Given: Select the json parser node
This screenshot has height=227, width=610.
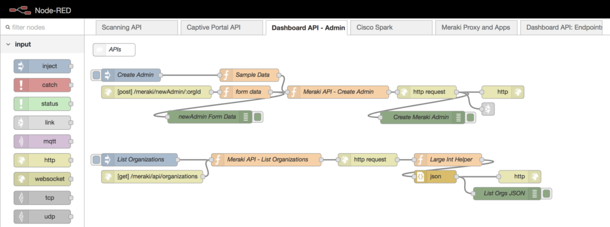Looking at the screenshot, I should (435, 176).
